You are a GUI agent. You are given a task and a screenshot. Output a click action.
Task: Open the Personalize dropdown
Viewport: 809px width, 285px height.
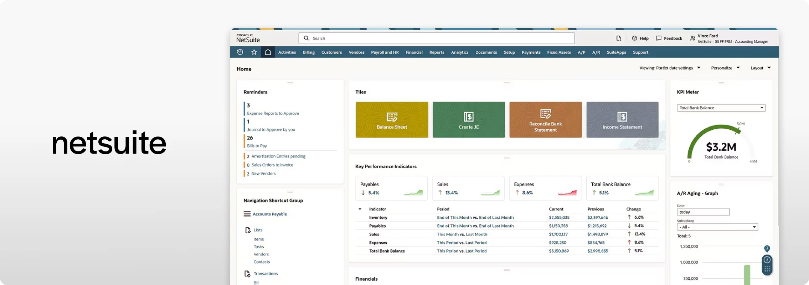(x=725, y=68)
